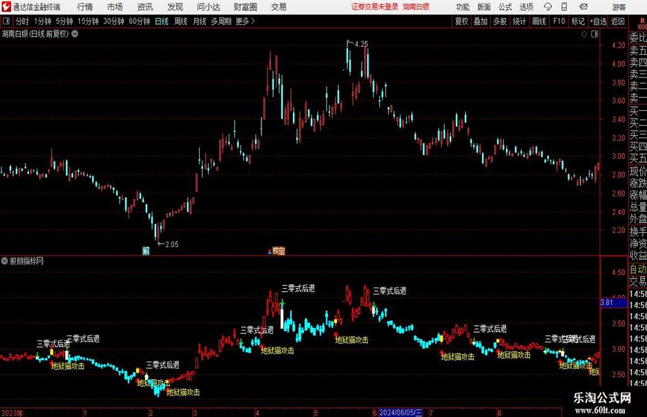
Task: Click the 画线 drawing button
Action: click(539, 21)
